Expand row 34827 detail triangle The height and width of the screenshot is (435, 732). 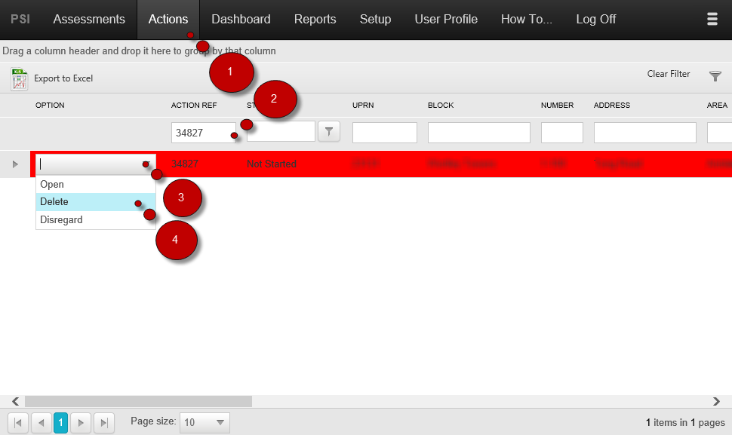(15, 164)
